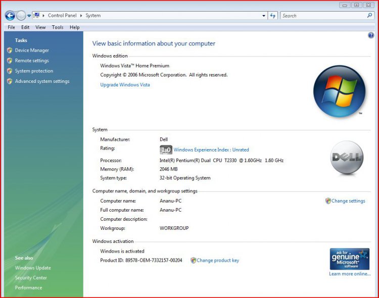Click the Dell logo image
Viewport: 379px width, 298px height.
coord(347,158)
